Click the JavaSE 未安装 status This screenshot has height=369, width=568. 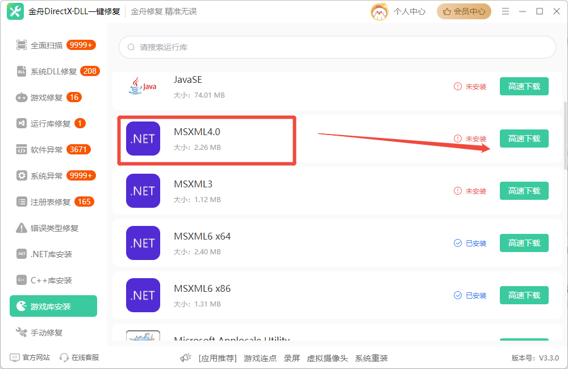[470, 86]
